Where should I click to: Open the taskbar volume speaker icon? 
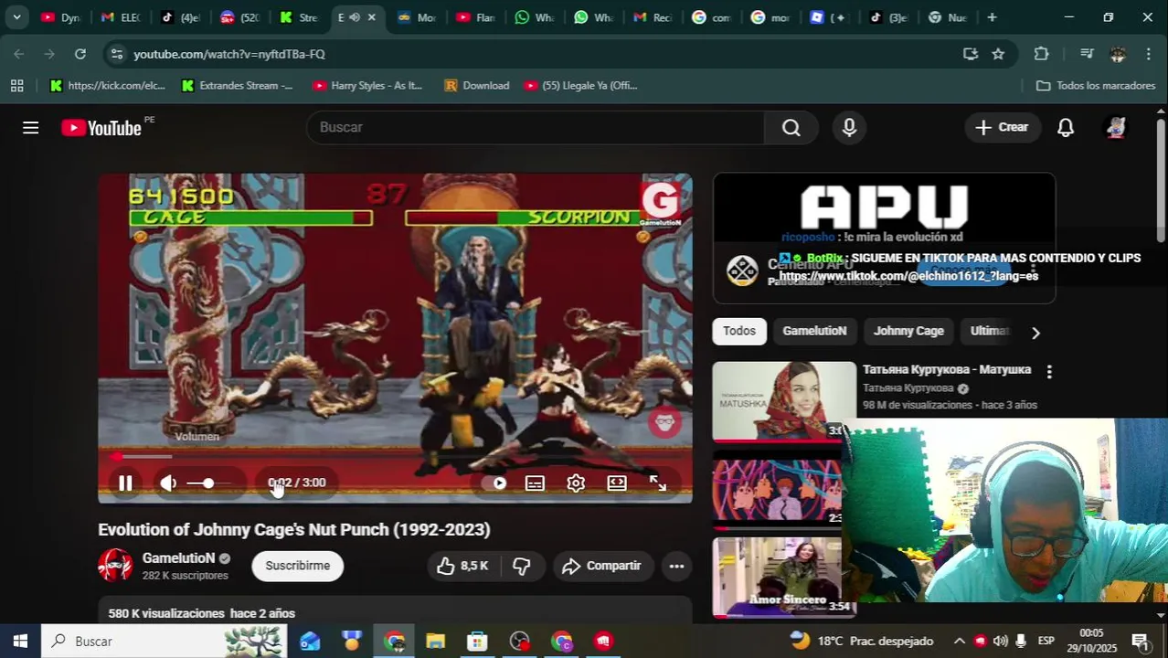click(x=1000, y=641)
